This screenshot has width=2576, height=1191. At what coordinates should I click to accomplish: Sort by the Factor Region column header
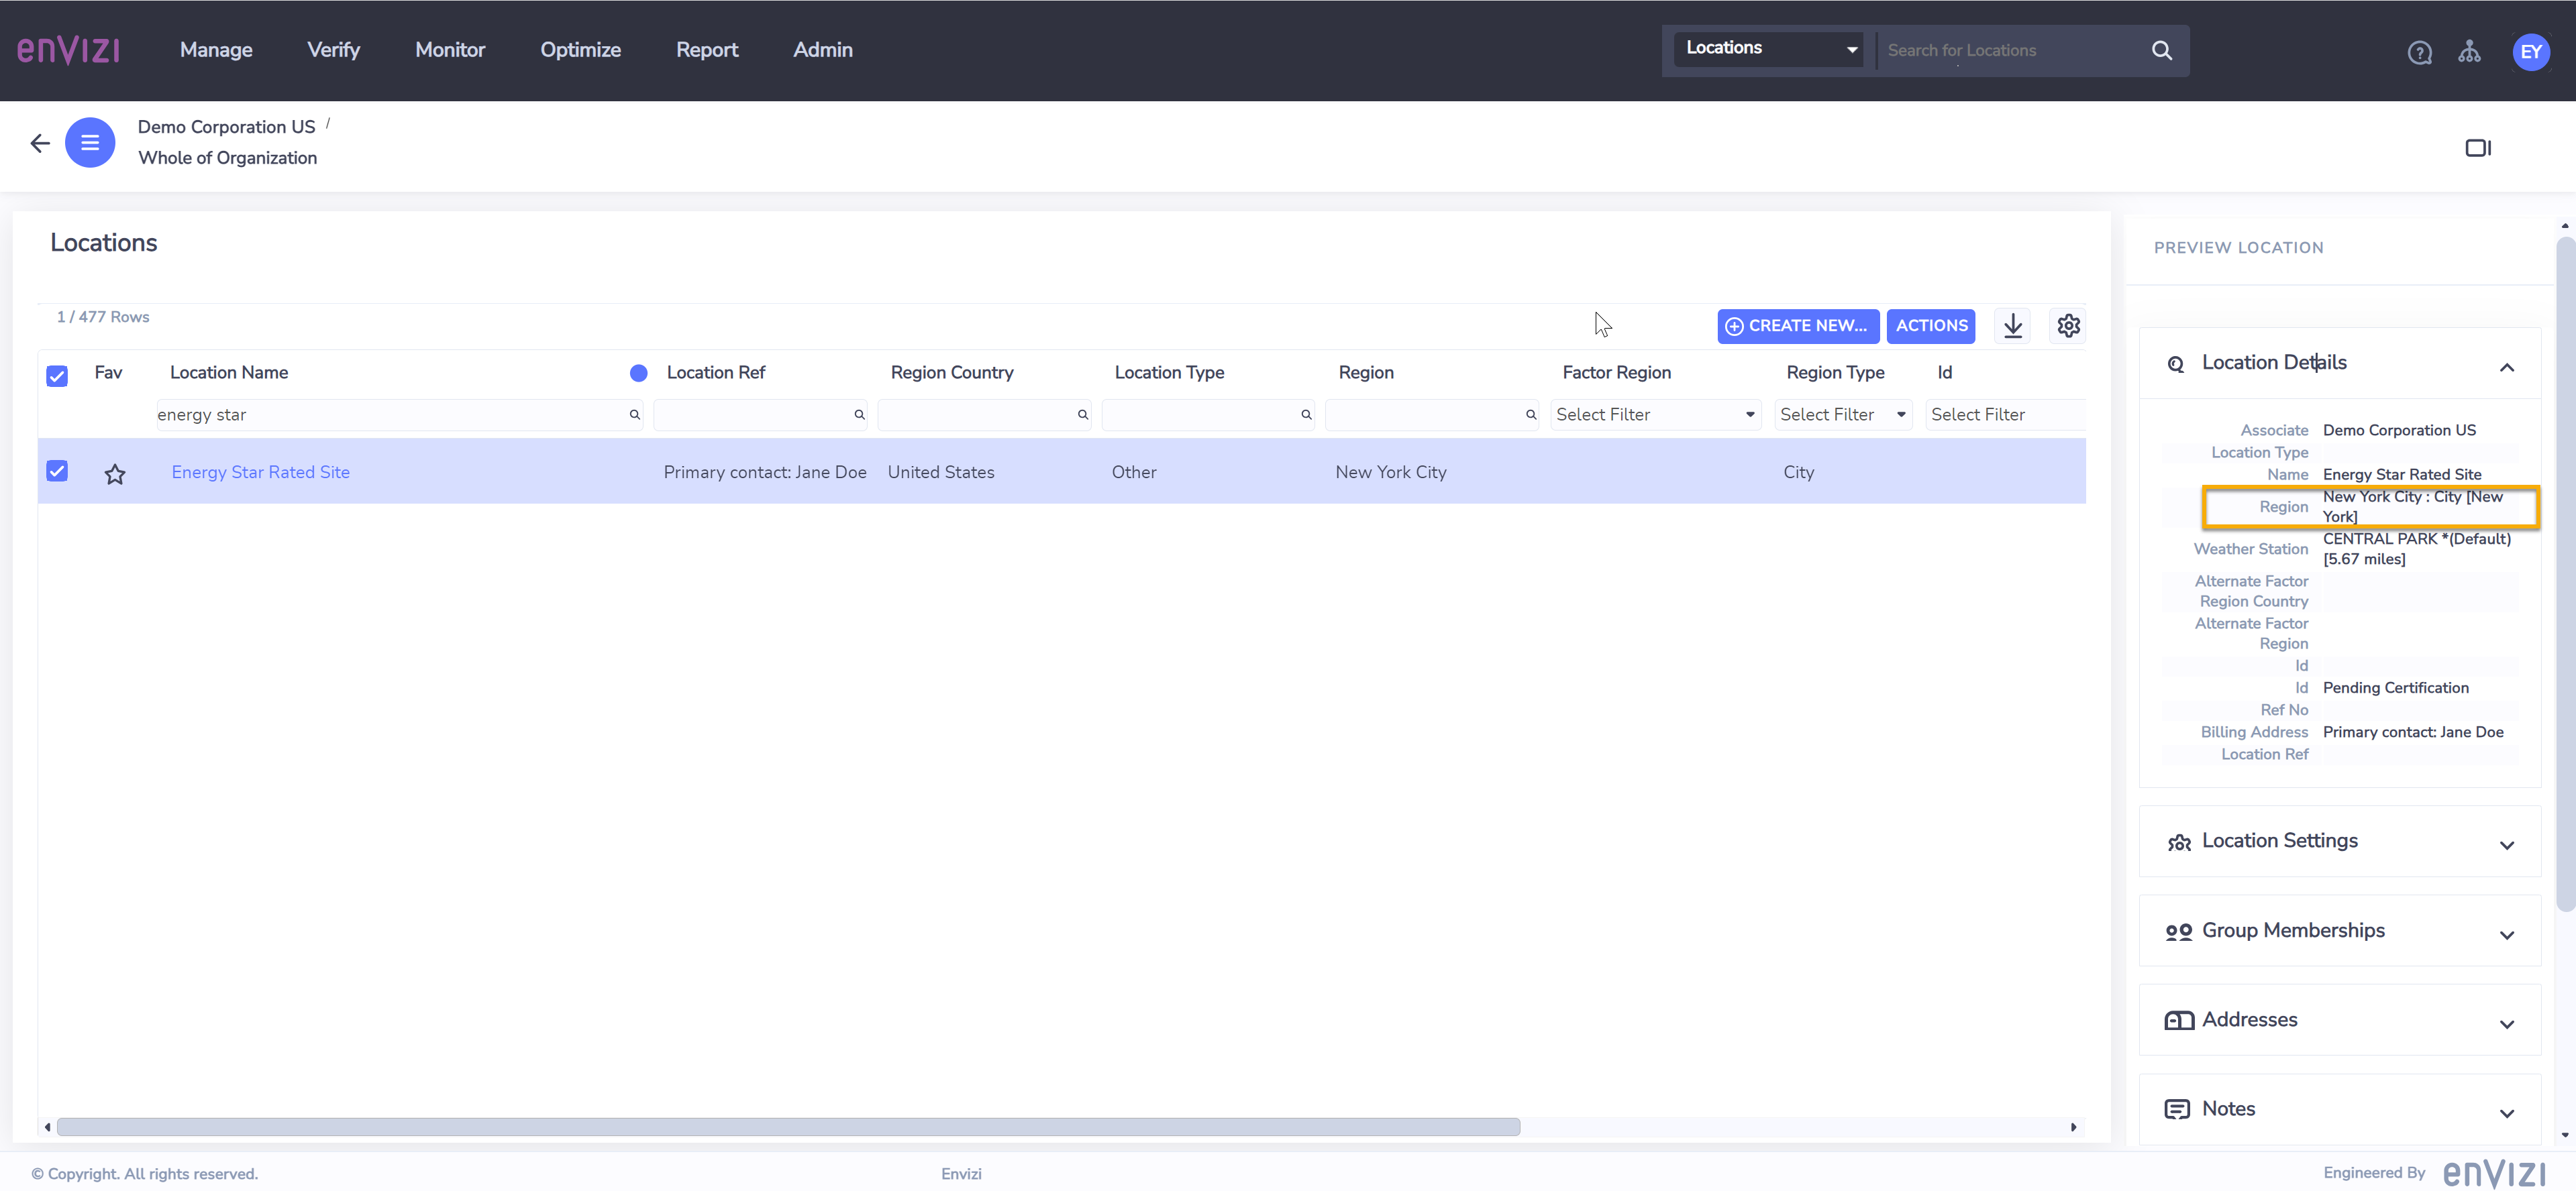1616,373
